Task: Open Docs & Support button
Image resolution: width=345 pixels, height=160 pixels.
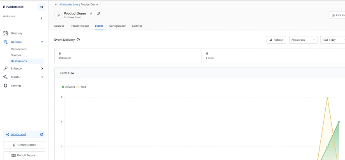Action: [x=24, y=155]
